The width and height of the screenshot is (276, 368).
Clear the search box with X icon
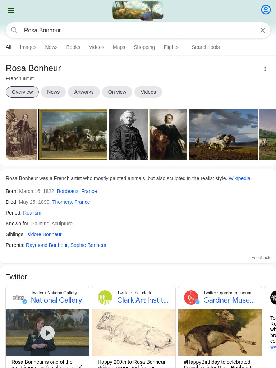[263, 30]
